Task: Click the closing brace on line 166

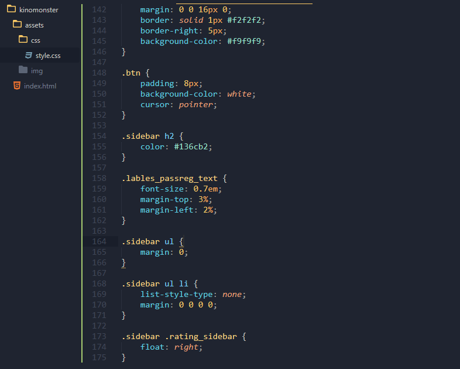Action: 124,263
